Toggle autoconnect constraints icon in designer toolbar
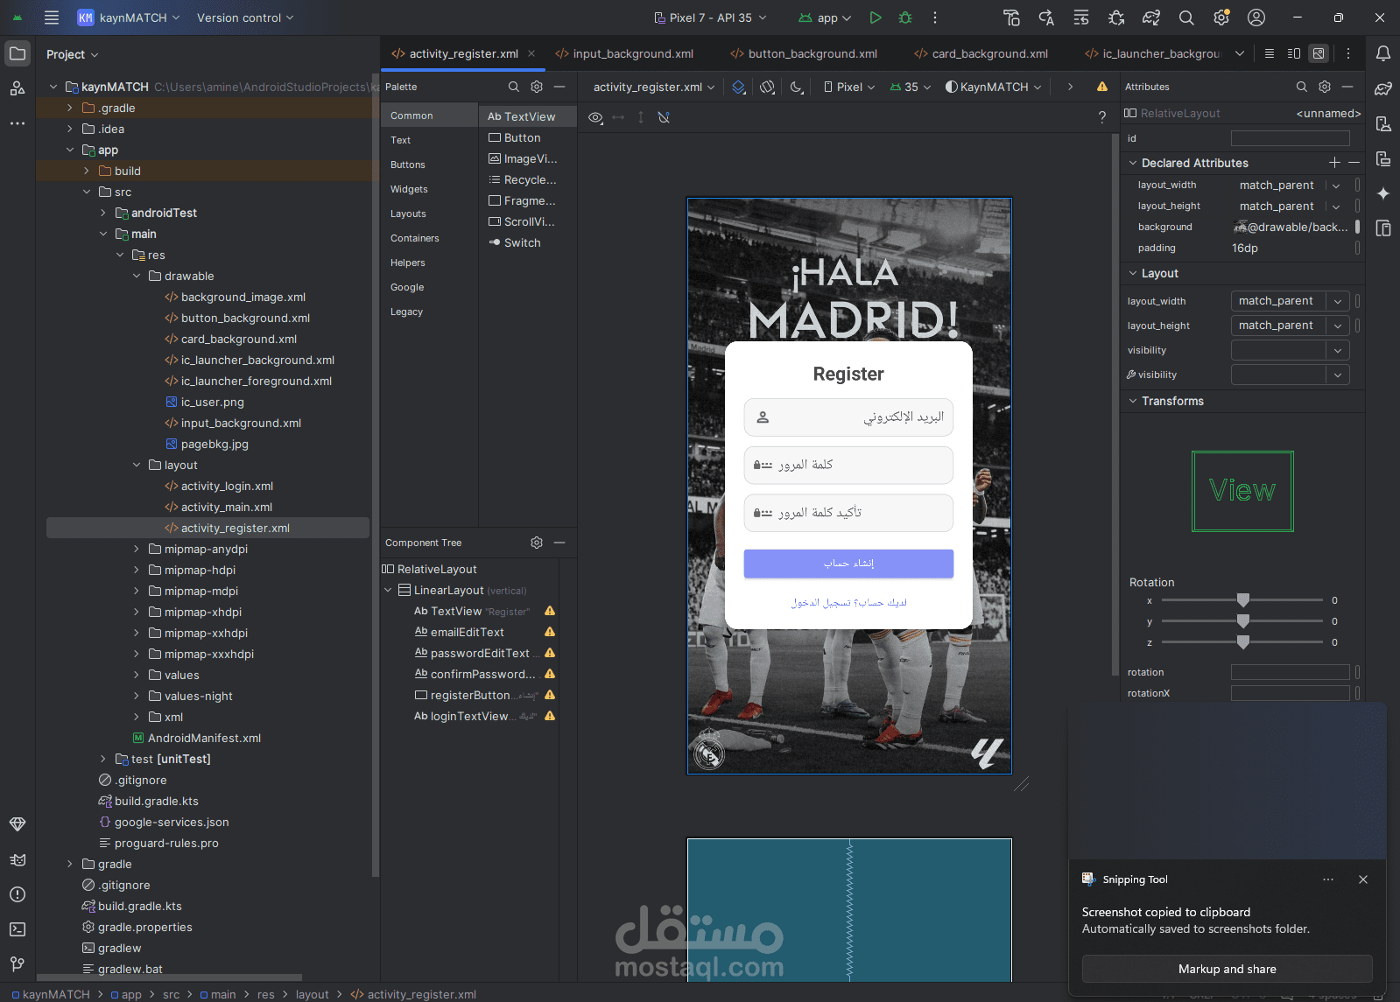The height and width of the screenshot is (1002, 1400). point(664,117)
